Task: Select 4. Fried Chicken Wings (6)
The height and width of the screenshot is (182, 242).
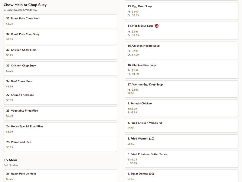Action: tap(181, 126)
